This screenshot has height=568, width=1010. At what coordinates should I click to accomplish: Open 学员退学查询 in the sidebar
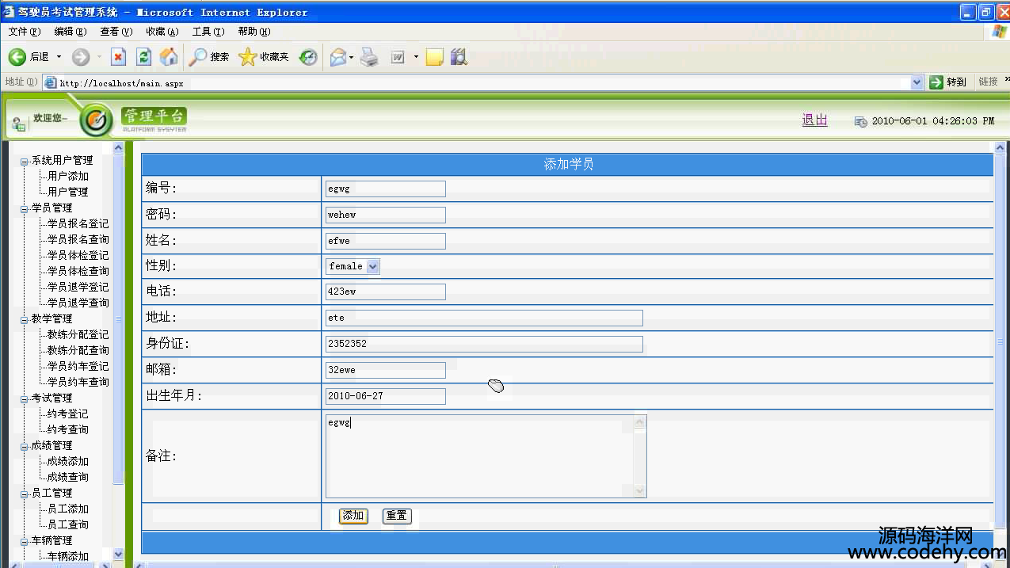78,303
